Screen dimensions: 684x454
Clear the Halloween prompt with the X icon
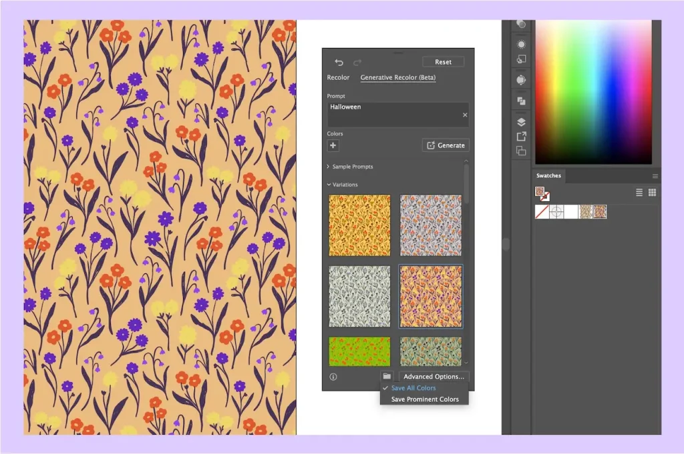[x=465, y=115]
